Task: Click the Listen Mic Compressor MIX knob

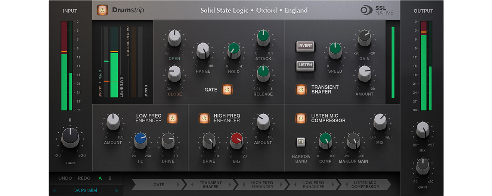Action: 380,121
